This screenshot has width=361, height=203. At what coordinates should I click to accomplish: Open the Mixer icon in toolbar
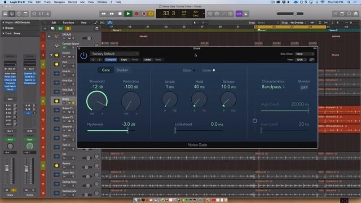(x=41, y=14)
